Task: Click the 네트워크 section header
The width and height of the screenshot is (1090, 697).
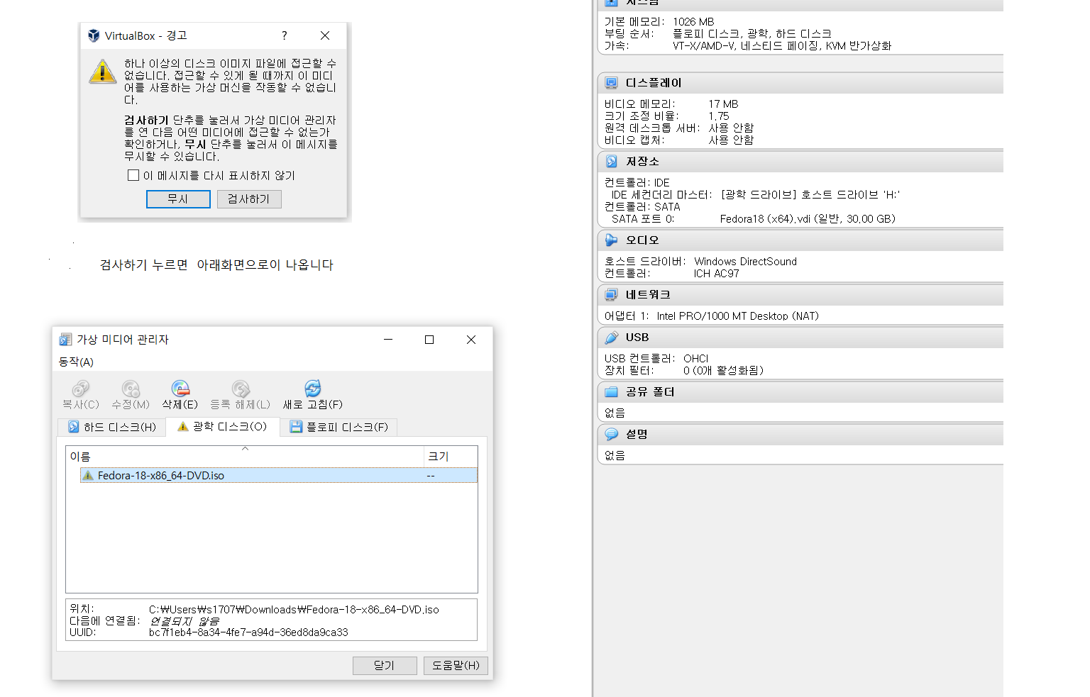Action: coord(800,294)
